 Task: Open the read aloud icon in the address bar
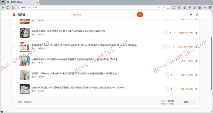(x=164, y=8)
